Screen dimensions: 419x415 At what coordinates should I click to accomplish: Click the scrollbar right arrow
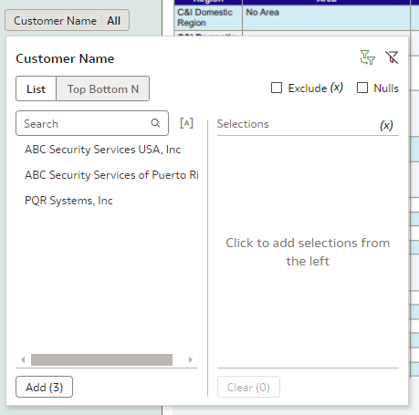point(191,359)
